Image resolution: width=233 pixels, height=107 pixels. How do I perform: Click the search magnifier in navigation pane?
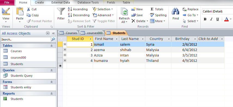click(53, 39)
